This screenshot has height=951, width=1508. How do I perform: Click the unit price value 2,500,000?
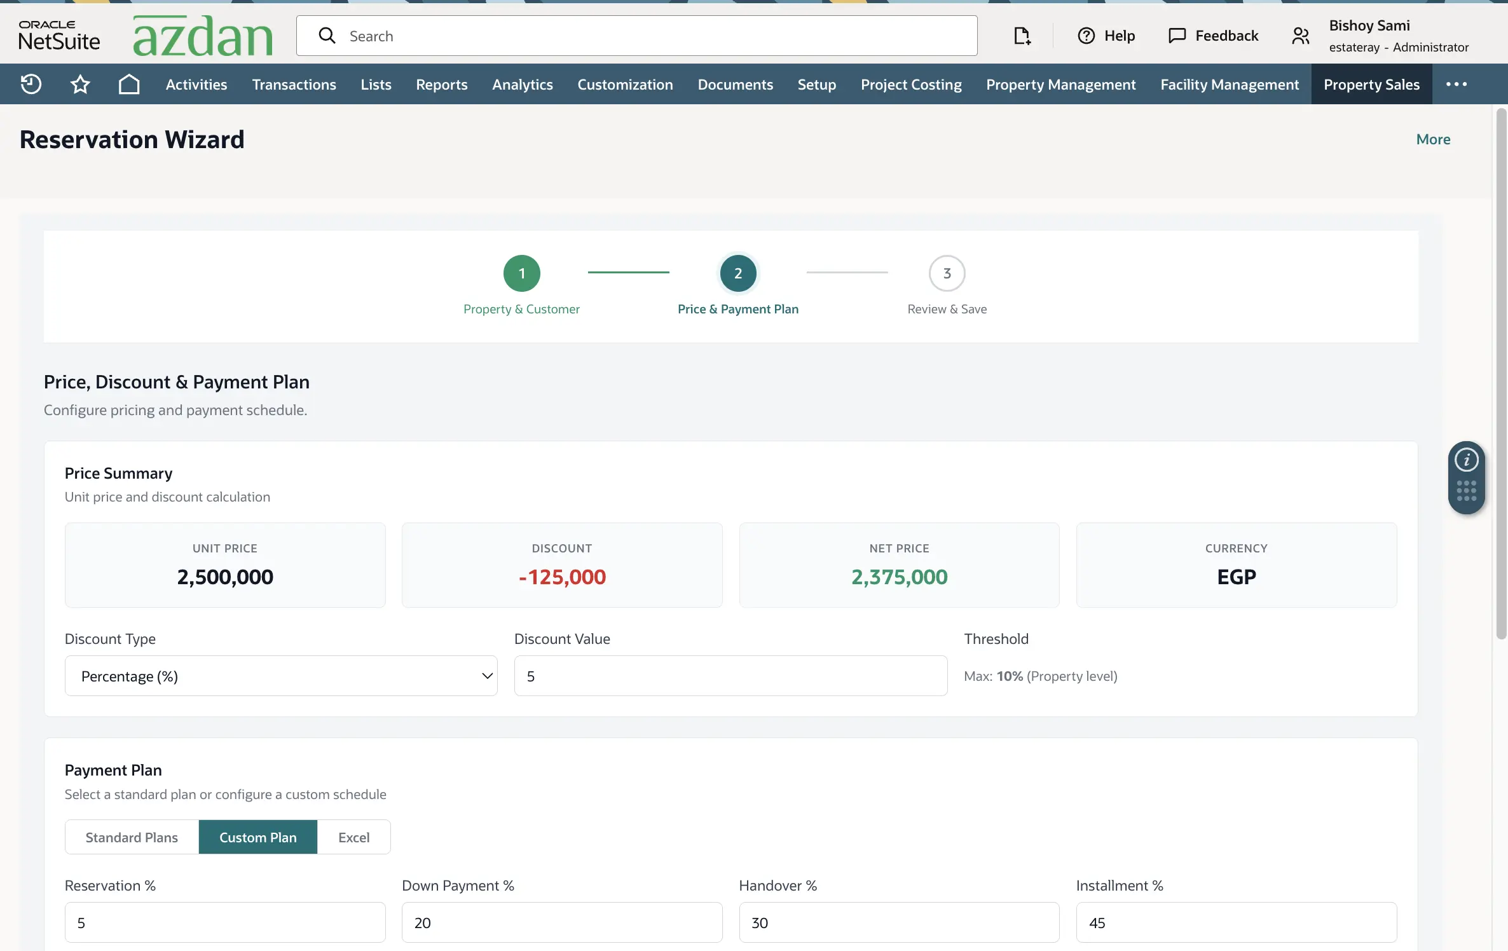(225, 577)
